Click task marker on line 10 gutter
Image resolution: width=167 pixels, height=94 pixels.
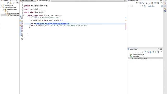click(20, 17)
